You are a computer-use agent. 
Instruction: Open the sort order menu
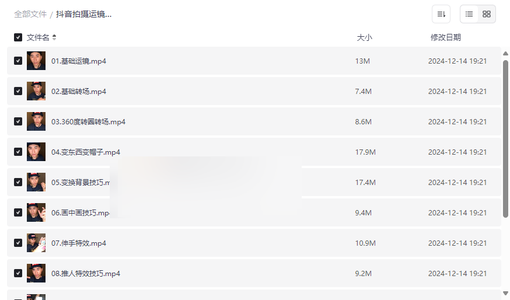tap(441, 14)
